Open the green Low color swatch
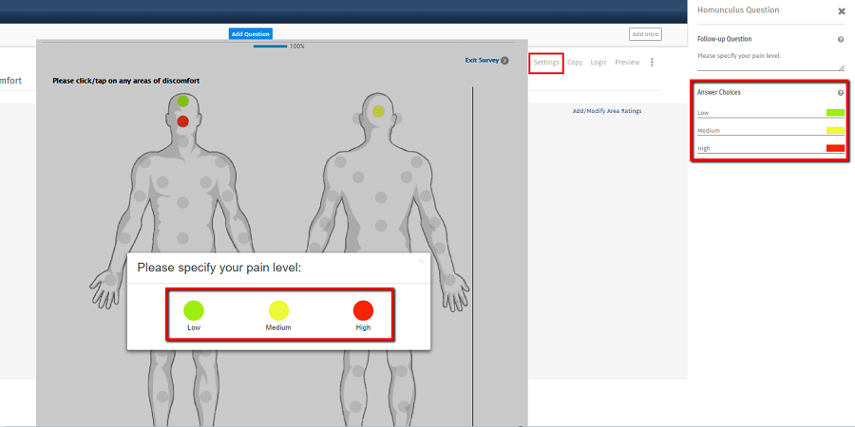The width and height of the screenshot is (855, 427). 835,113
